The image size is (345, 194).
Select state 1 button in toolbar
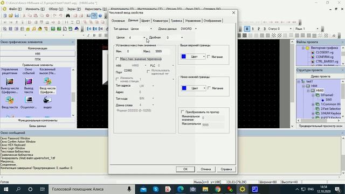pos(253,29)
